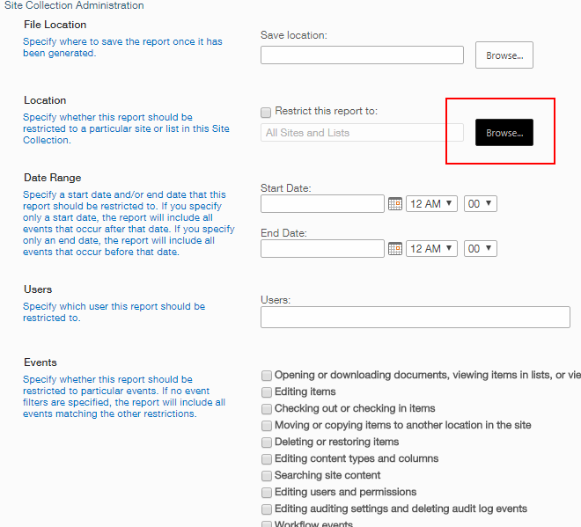Click the 'Date Range' section heading

tap(52, 178)
